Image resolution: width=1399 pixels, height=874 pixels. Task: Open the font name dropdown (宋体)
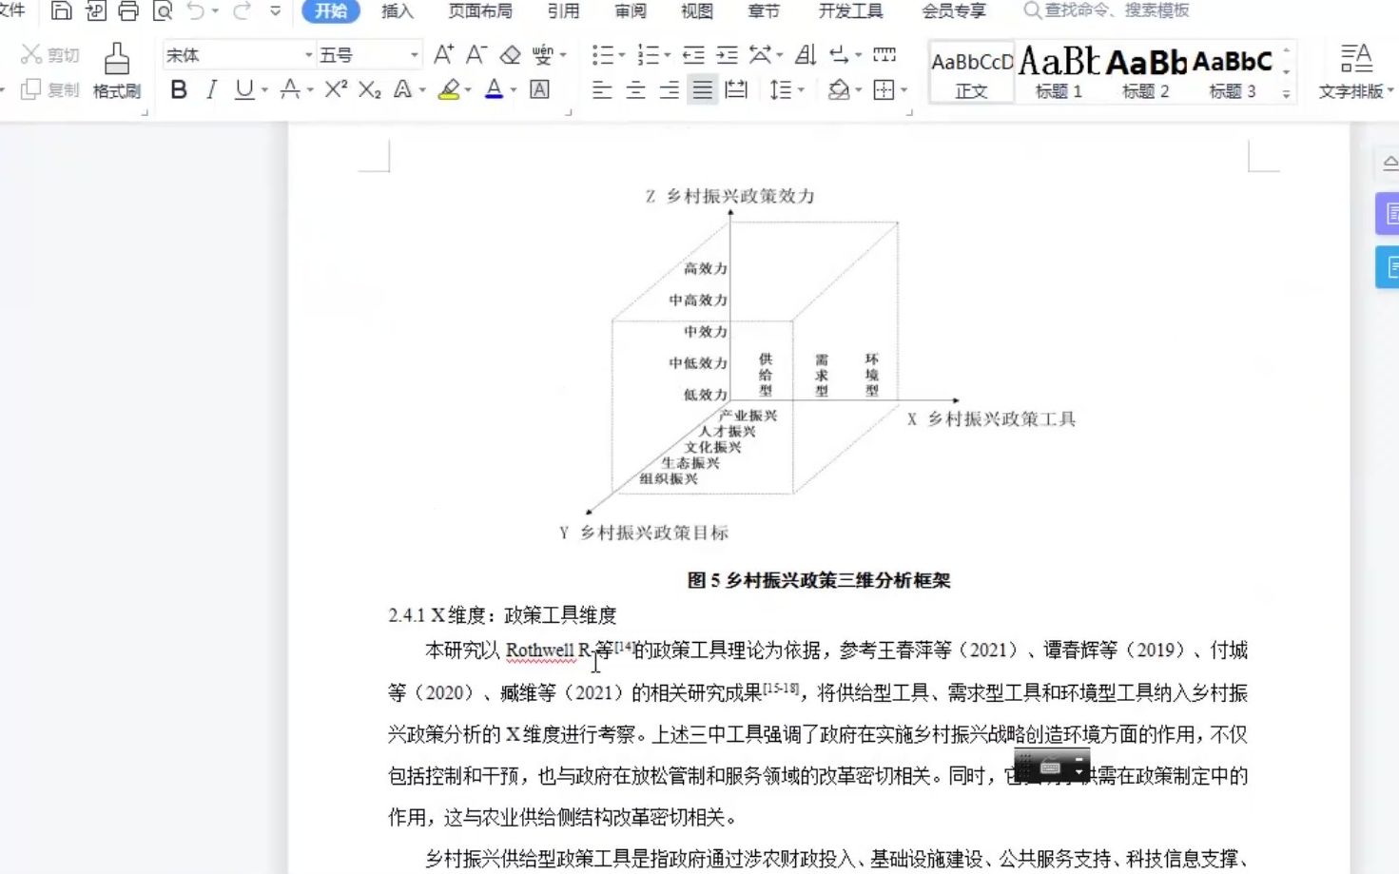[x=308, y=55]
